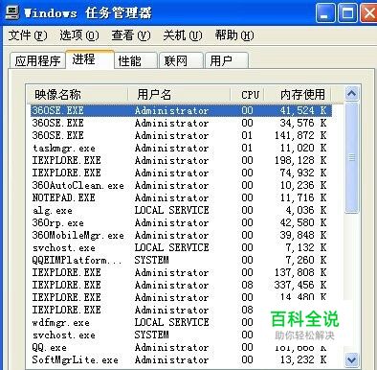The width and height of the screenshot is (377, 370).
Task: Select 360SE.EXE row using 34,576 K
Action: click(181, 123)
